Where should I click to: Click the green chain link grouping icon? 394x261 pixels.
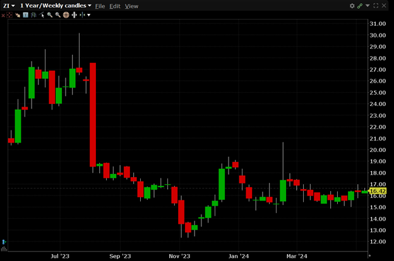point(360,6)
